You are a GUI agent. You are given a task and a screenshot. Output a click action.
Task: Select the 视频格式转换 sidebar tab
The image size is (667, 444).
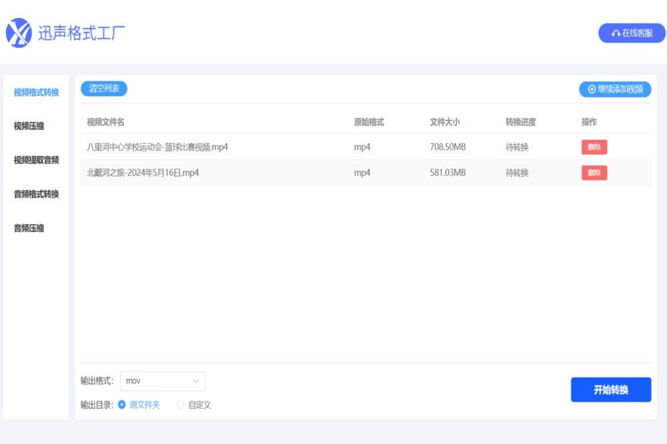click(x=35, y=92)
